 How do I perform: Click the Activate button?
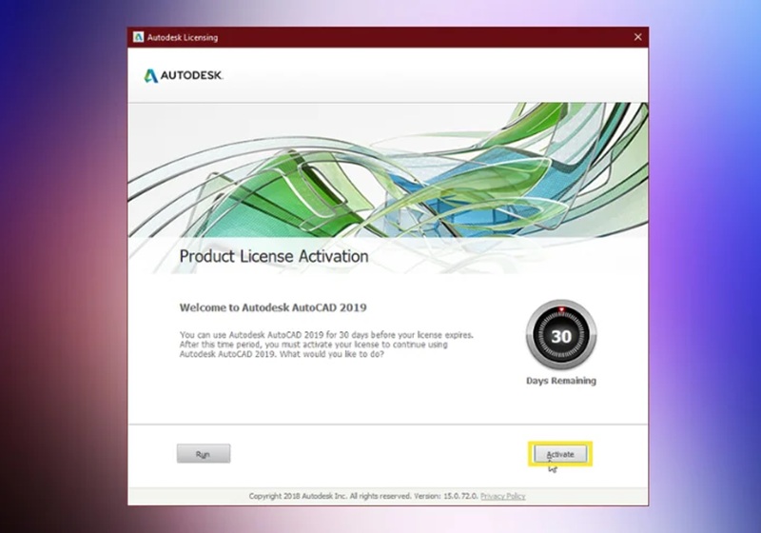560,454
